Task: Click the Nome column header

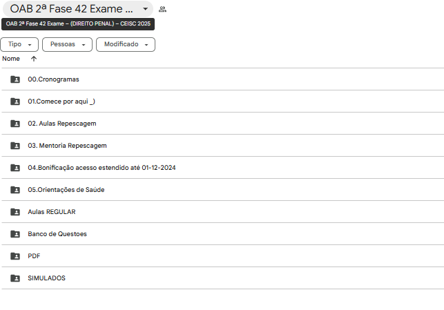Action: [x=11, y=59]
